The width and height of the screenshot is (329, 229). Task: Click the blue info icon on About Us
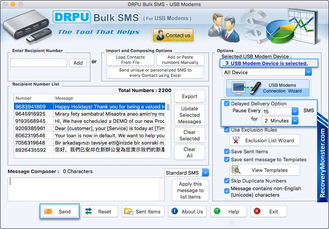(x=175, y=211)
